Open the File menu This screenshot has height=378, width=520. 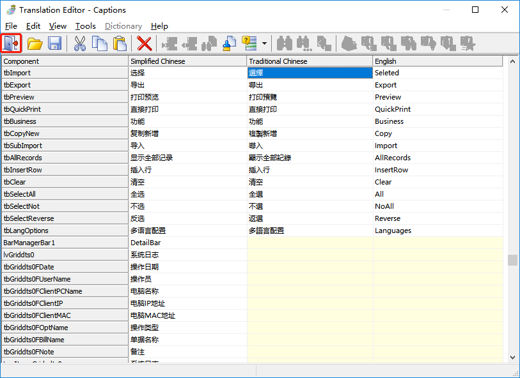click(x=11, y=26)
